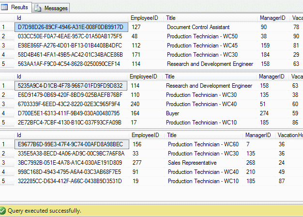Select the Results tab
The image size is (303, 217).
pyautogui.click(x=19, y=8)
